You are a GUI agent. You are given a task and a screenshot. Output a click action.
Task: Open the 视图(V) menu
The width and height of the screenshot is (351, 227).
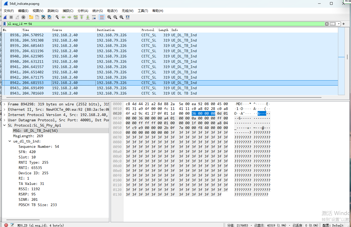[x=38, y=11]
